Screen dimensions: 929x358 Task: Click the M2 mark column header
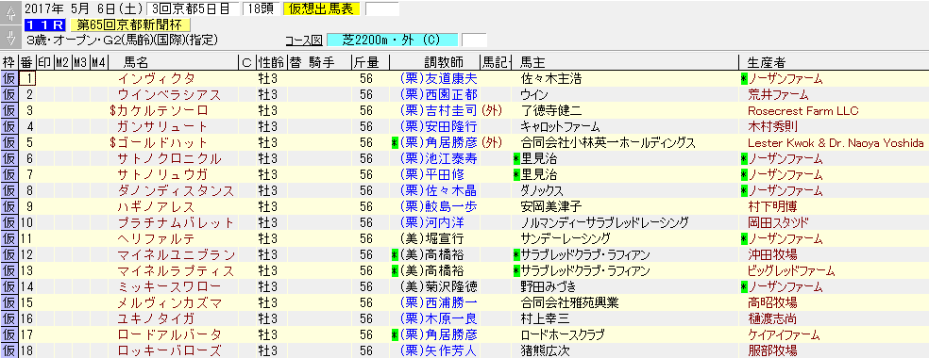click(62, 62)
